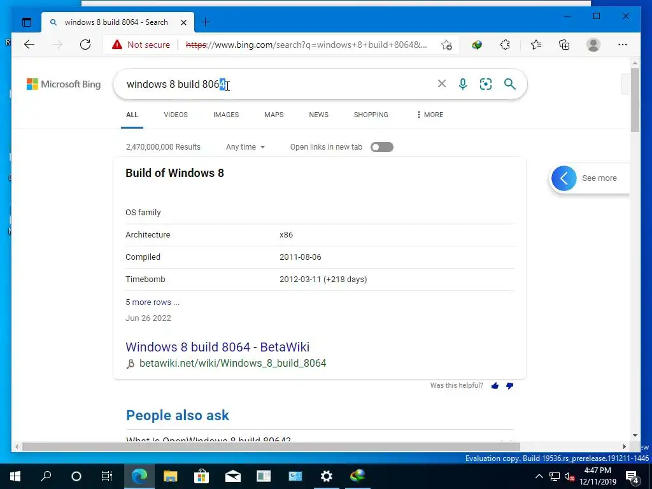This screenshot has width=652, height=489.
Task: Open the Collections icon
Action: [x=564, y=45]
